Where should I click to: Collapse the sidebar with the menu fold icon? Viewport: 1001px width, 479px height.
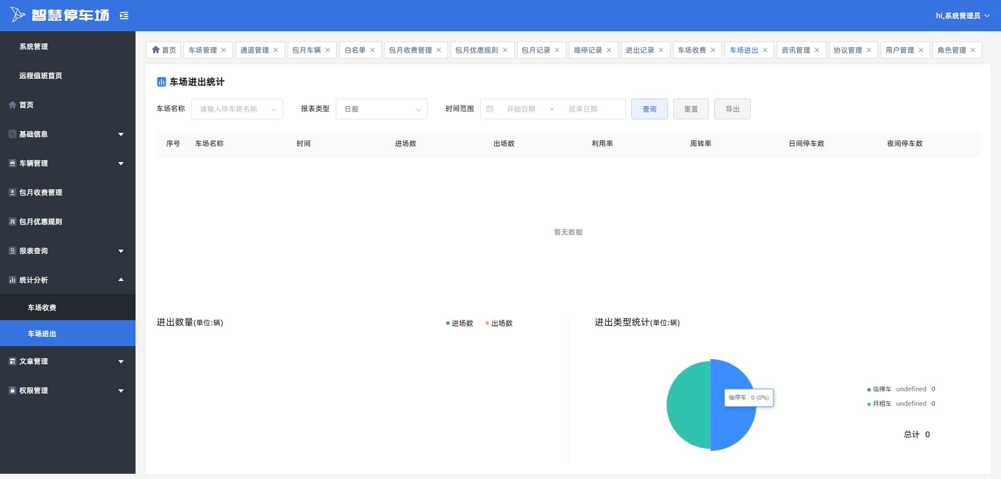tap(124, 16)
